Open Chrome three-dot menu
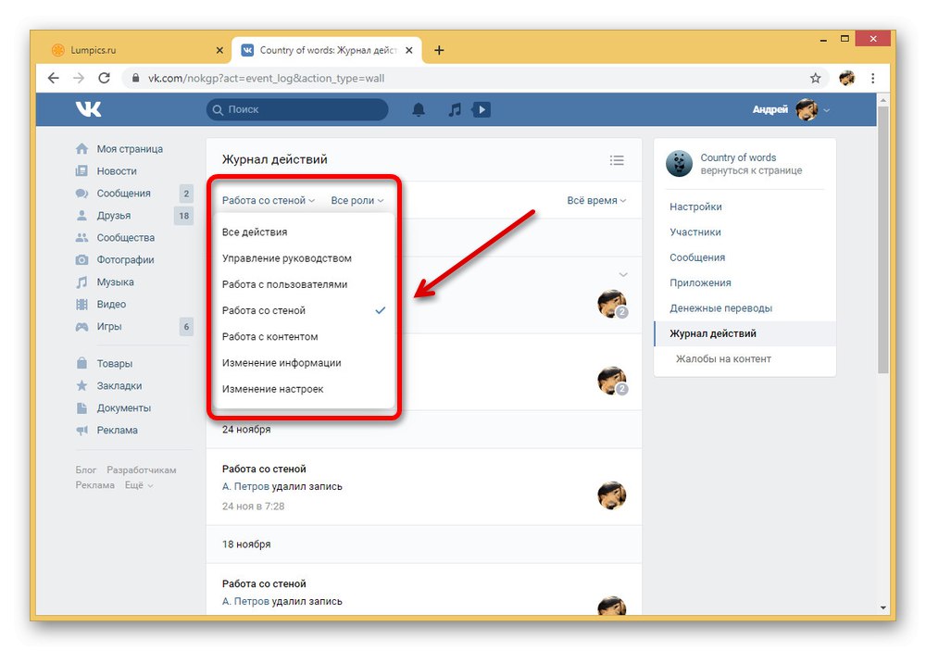Image resolution: width=926 pixels, height=651 pixels. pyautogui.click(x=873, y=78)
